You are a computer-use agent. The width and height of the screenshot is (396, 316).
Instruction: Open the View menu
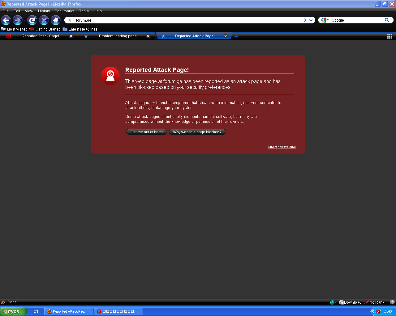(29, 11)
